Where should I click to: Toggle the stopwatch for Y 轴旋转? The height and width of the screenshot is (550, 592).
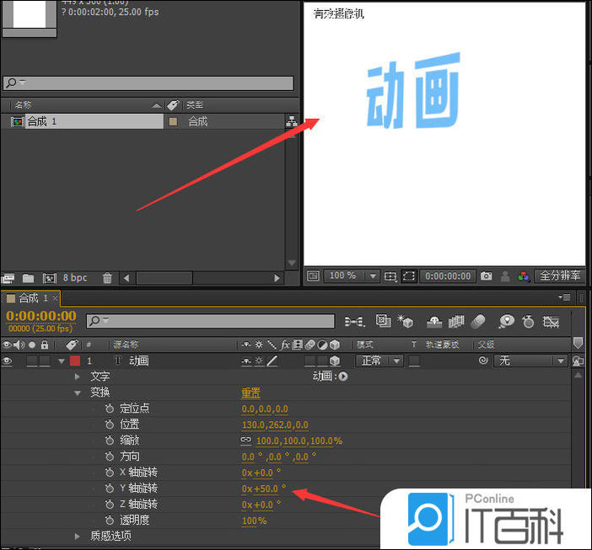pyautogui.click(x=110, y=489)
